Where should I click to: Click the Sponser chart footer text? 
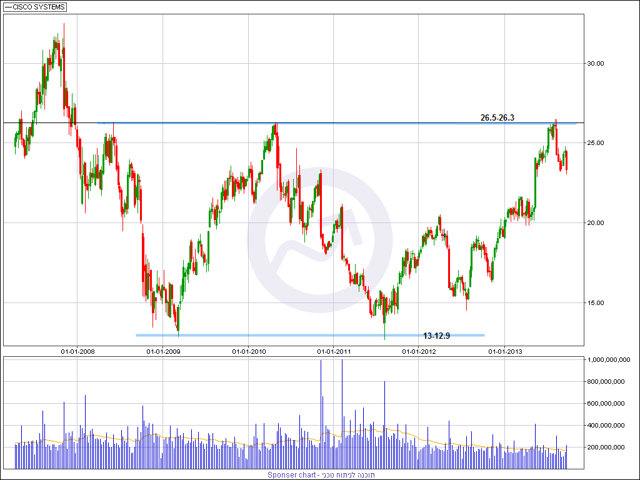click(x=321, y=475)
